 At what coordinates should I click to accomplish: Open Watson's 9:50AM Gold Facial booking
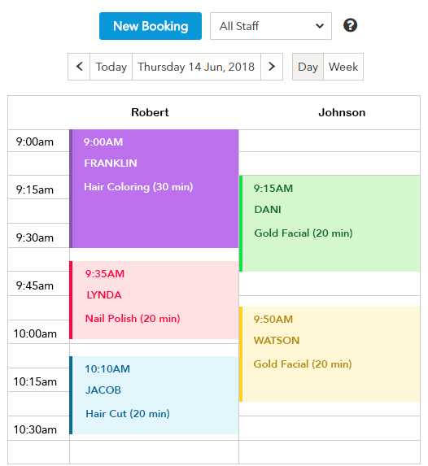point(330,355)
